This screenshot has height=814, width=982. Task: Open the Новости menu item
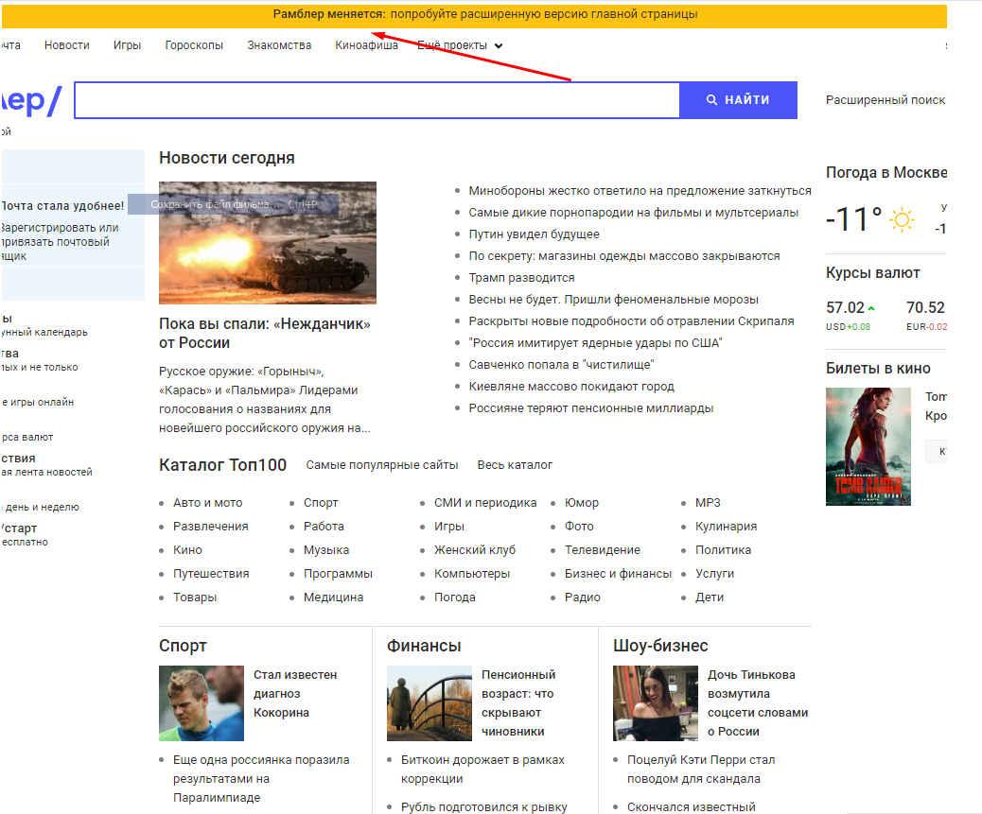point(67,45)
